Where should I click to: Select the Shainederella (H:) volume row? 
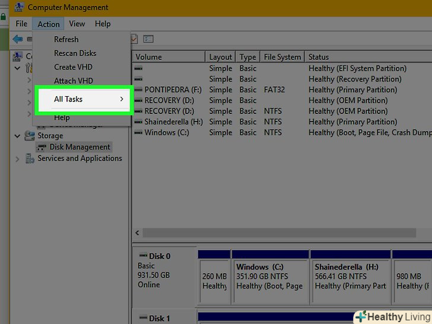[x=282, y=122]
